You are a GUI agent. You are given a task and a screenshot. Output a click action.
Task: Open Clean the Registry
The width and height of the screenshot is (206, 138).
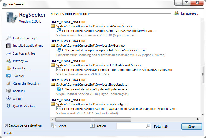[26, 83]
